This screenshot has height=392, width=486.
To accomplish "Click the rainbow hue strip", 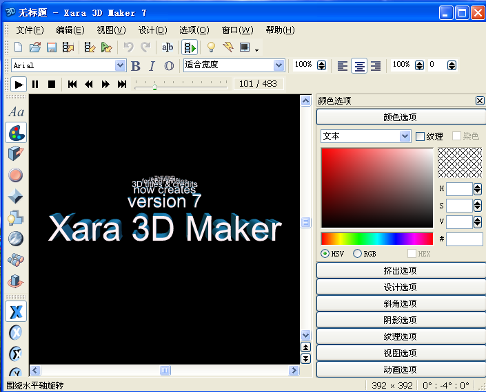I will (377, 239).
